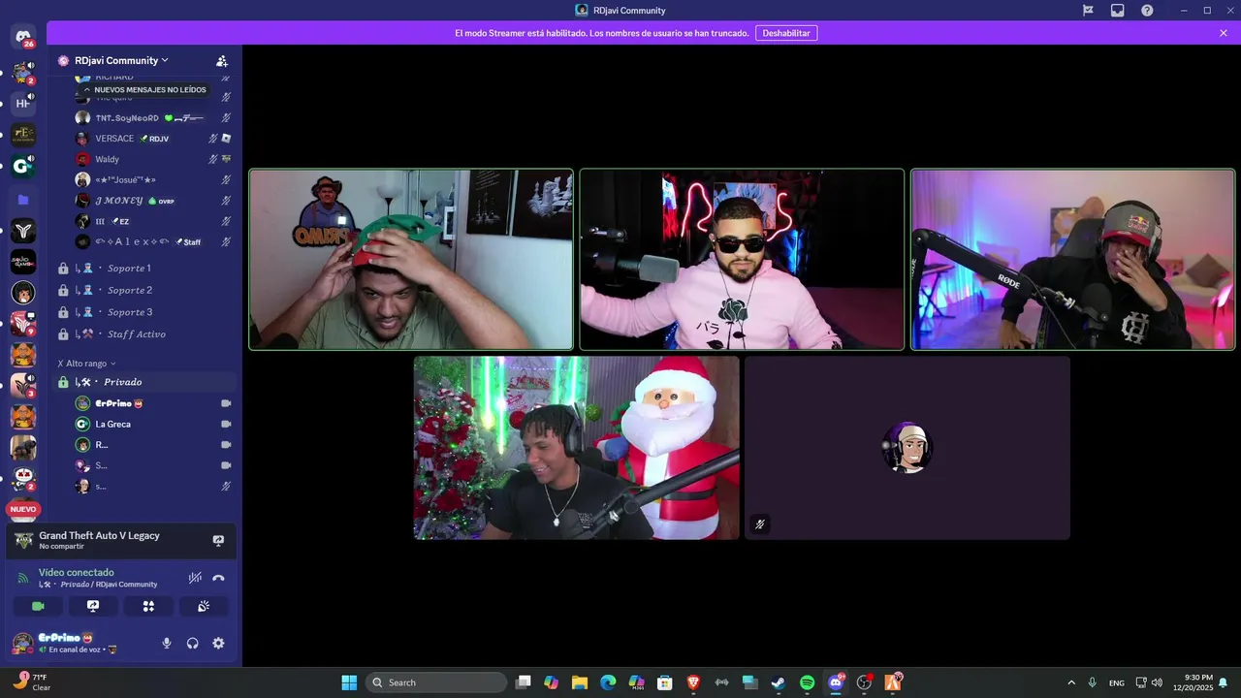This screenshot has width=1241, height=698.
Task: Focus the green hat streamer video tile
Action: click(x=411, y=260)
